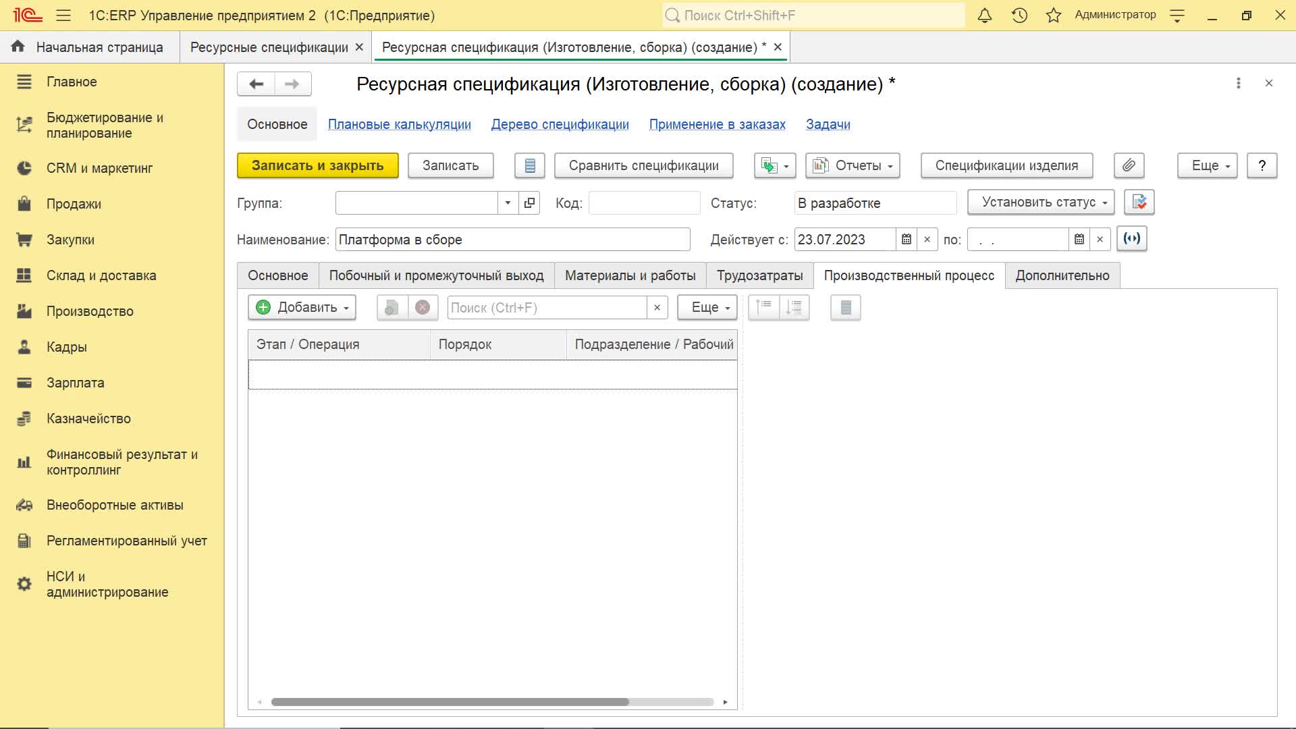Move row up in process table

point(764,308)
